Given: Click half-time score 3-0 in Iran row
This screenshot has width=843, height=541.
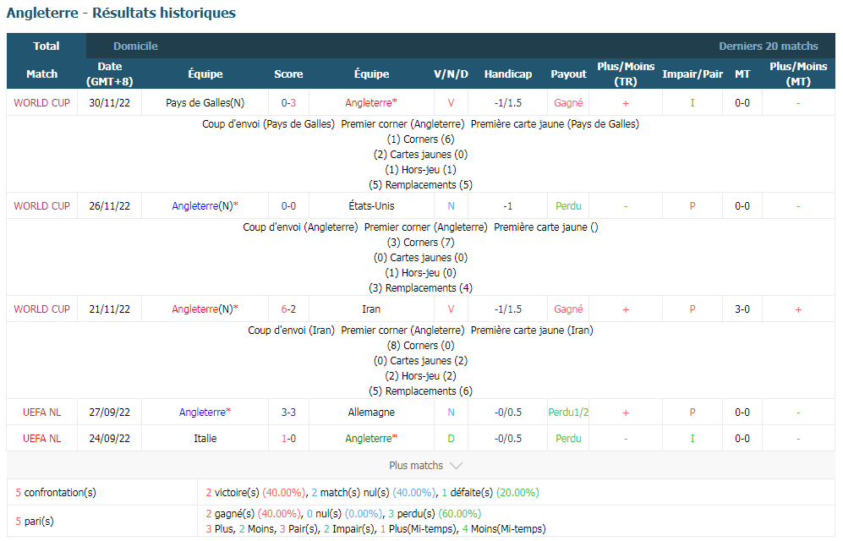Looking at the screenshot, I should click(x=742, y=309).
